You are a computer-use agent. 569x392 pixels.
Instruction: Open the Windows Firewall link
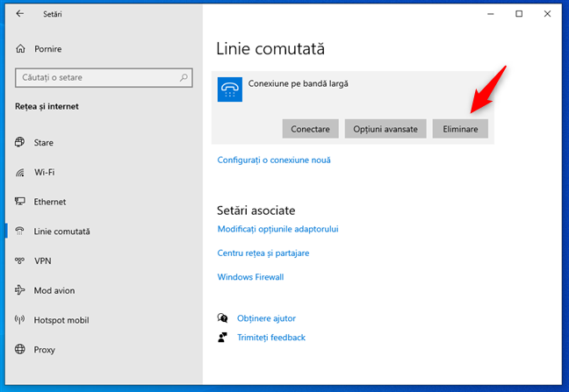click(x=250, y=277)
